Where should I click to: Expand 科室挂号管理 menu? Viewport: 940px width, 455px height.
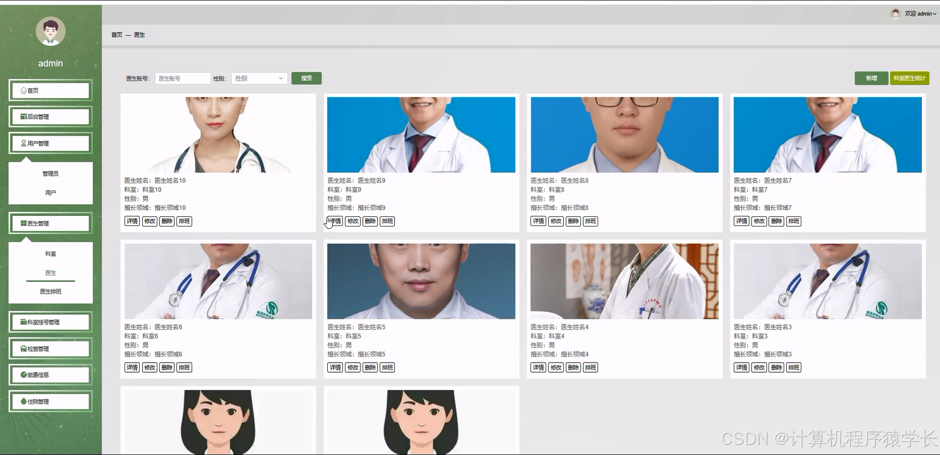pos(50,322)
